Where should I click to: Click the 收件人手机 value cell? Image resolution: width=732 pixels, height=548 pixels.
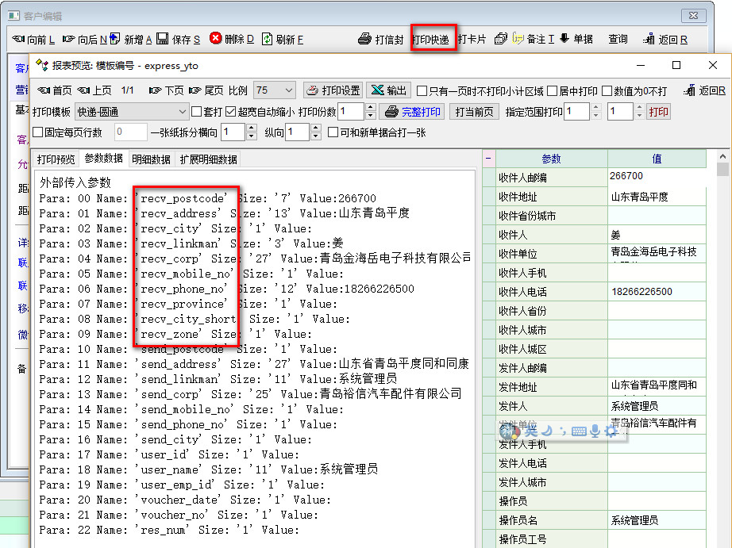pyautogui.click(x=656, y=273)
